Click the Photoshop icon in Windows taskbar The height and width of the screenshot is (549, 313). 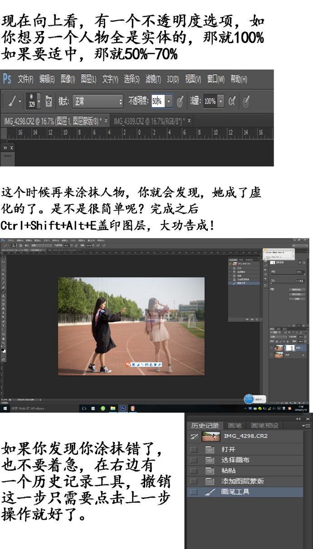click(122, 409)
